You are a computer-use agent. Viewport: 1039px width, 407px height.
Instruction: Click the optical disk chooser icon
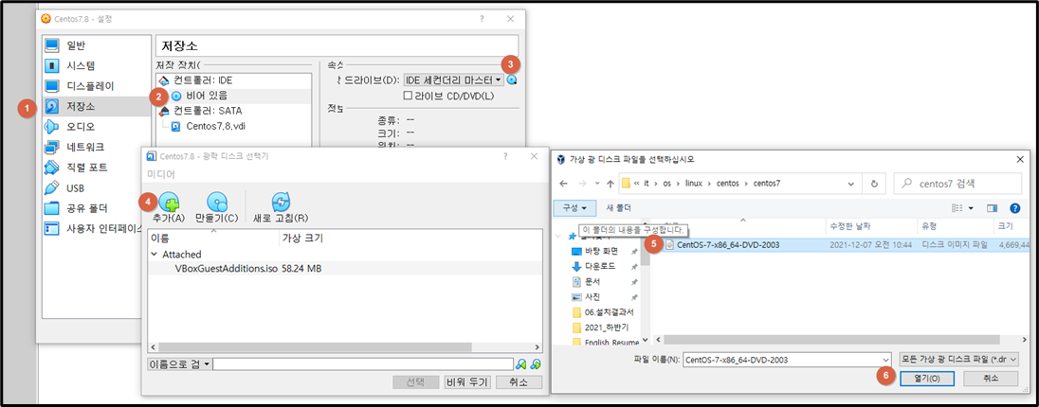pos(512,80)
